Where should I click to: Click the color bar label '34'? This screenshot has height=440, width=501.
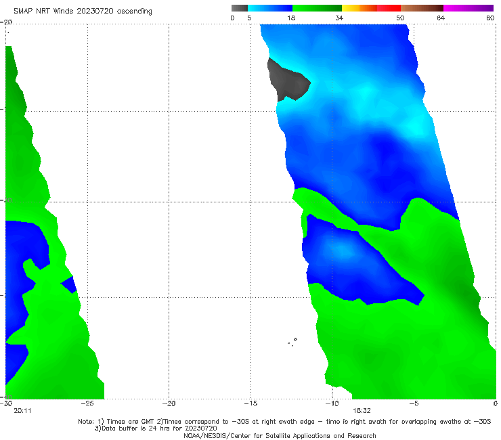[339, 18]
